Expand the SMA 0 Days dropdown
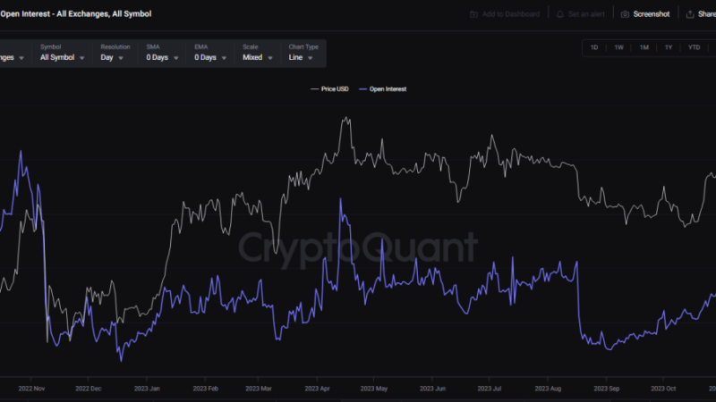This screenshot has width=716, height=402. [162, 53]
